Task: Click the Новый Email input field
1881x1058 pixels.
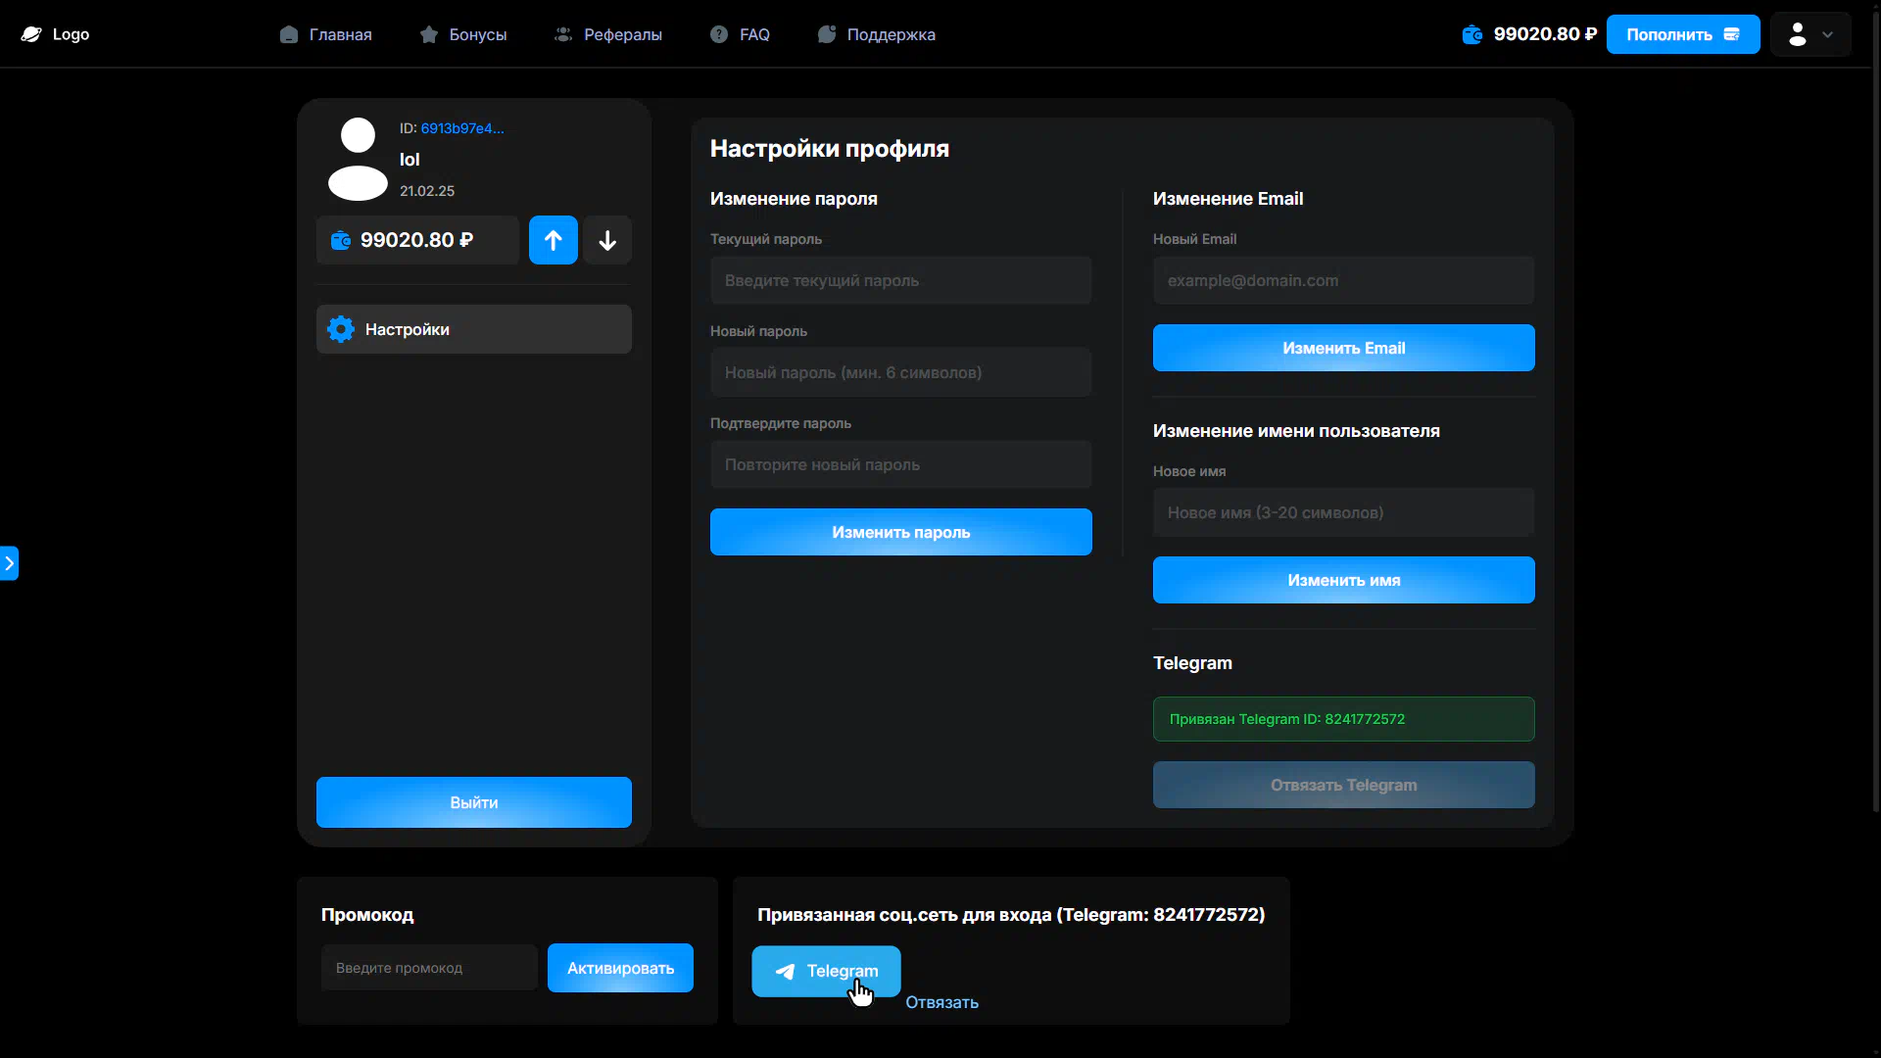Action: pos(1343,280)
